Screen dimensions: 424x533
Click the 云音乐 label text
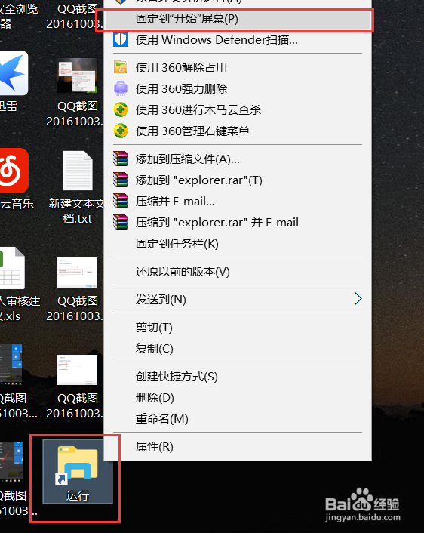(x=17, y=204)
